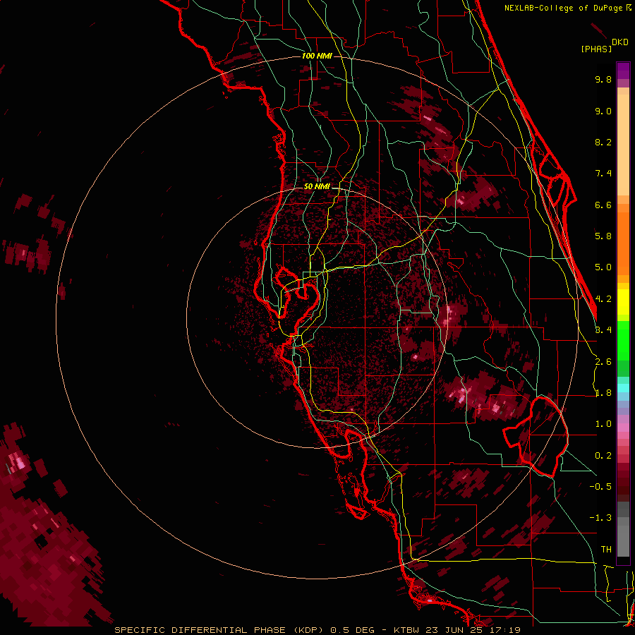The width and height of the screenshot is (635, 635).
Task: Click the cyan segment of the color bar
Action: pos(623,388)
